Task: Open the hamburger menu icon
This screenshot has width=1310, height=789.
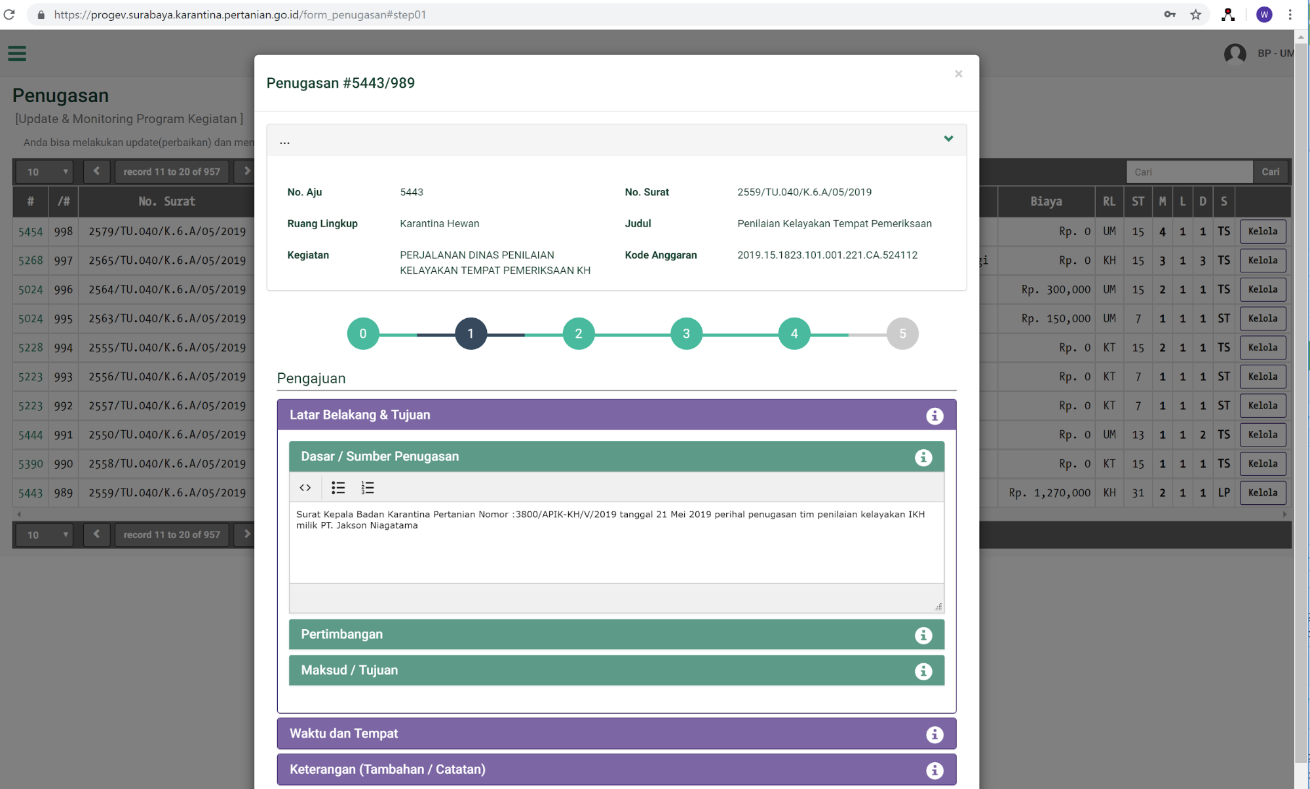Action: coord(17,53)
